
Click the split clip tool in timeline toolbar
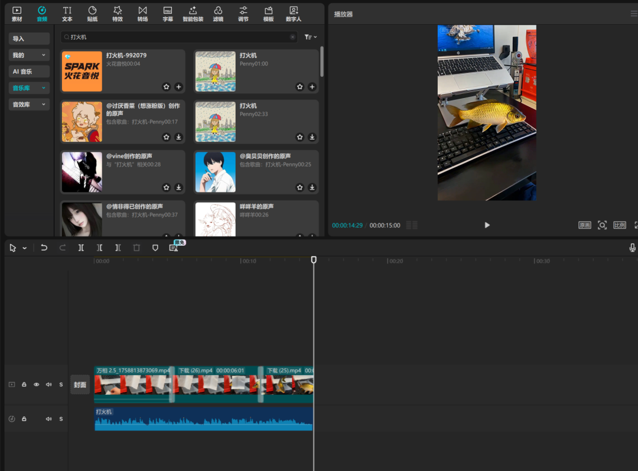81,248
